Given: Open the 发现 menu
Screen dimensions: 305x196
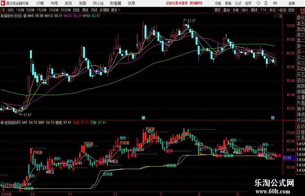Looking at the screenshot, I should point(83,3).
